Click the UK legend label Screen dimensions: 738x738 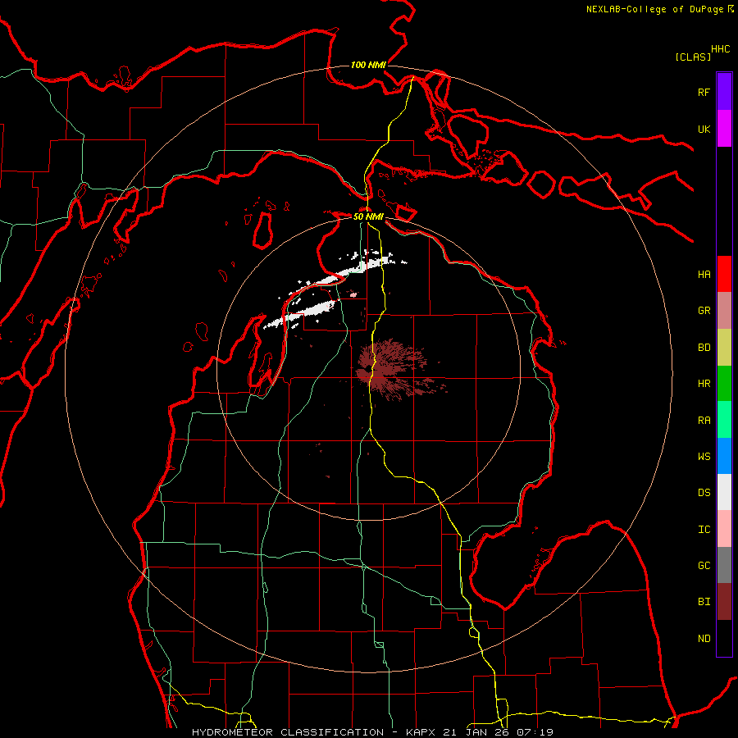(x=704, y=129)
